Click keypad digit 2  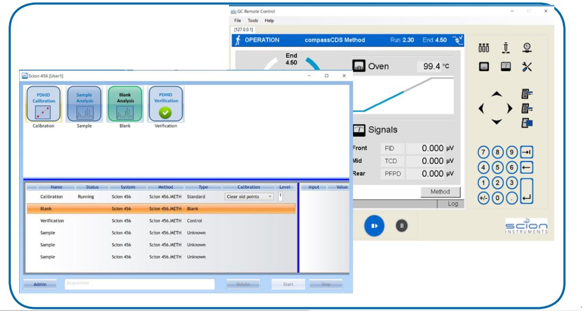(498, 183)
